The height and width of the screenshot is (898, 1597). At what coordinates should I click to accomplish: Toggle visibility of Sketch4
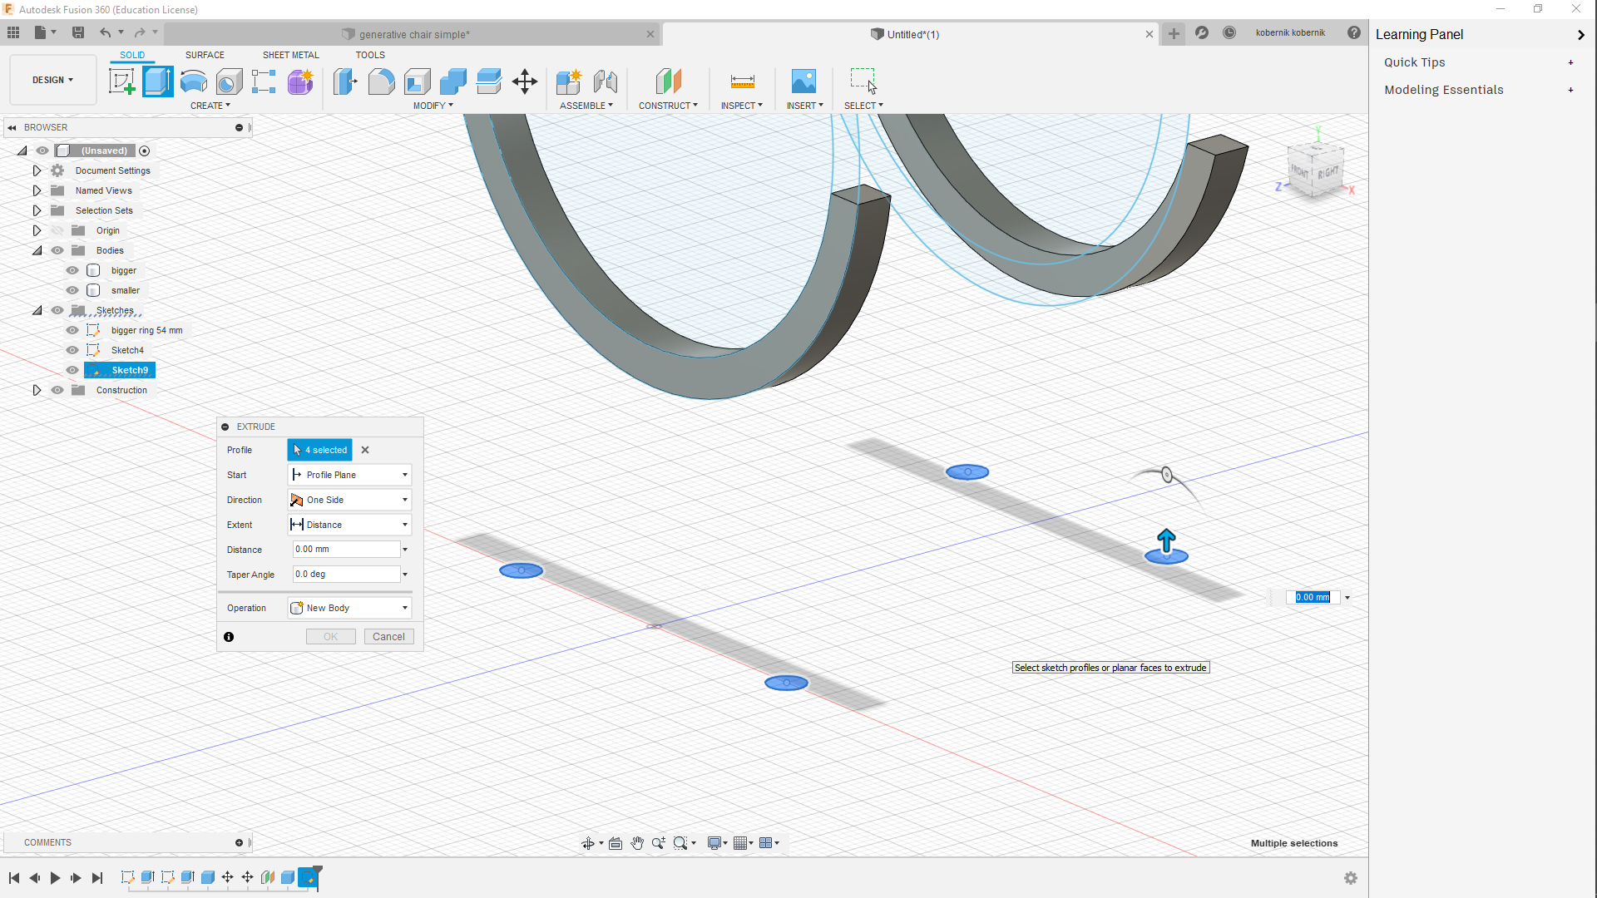point(72,349)
